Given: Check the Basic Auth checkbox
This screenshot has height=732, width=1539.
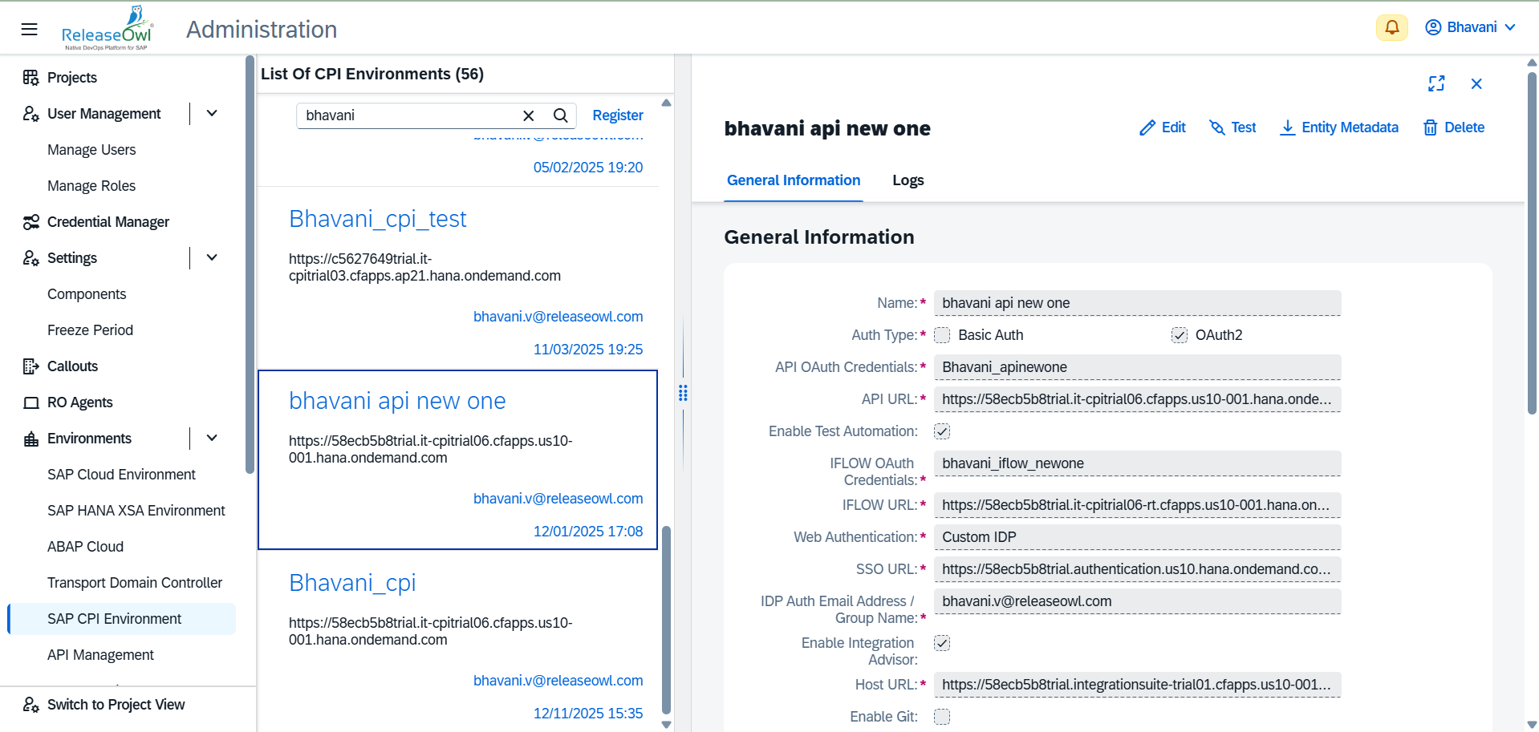Looking at the screenshot, I should (942, 335).
